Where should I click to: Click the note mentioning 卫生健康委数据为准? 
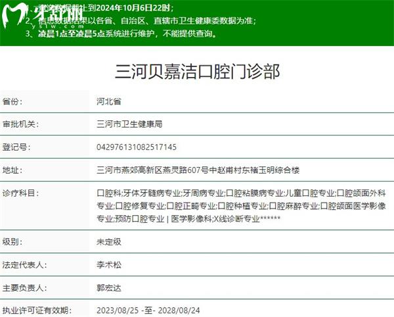coord(141,20)
